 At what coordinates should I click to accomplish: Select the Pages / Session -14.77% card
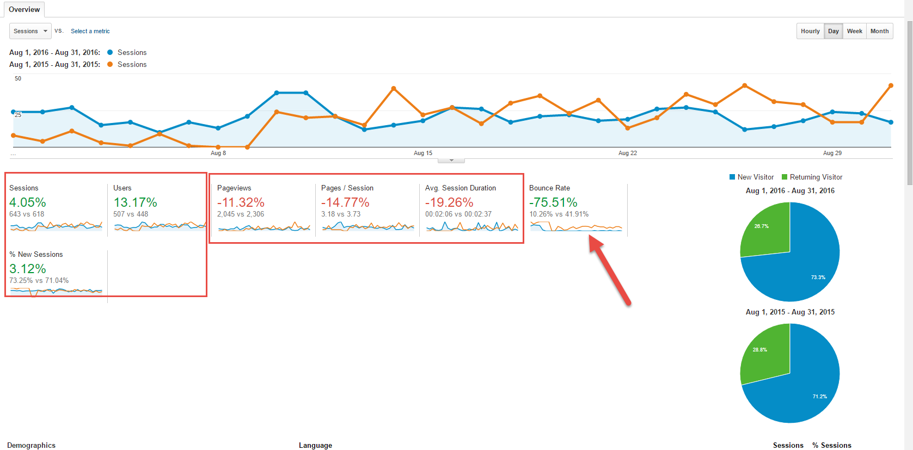pyautogui.click(x=368, y=209)
